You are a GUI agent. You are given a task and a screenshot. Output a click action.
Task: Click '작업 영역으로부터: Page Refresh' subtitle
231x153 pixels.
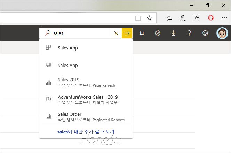point(87,85)
